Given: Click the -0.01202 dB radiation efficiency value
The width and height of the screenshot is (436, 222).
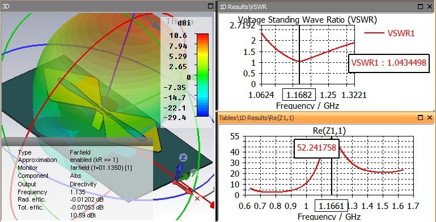Looking at the screenshot, I should click(x=87, y=200).
